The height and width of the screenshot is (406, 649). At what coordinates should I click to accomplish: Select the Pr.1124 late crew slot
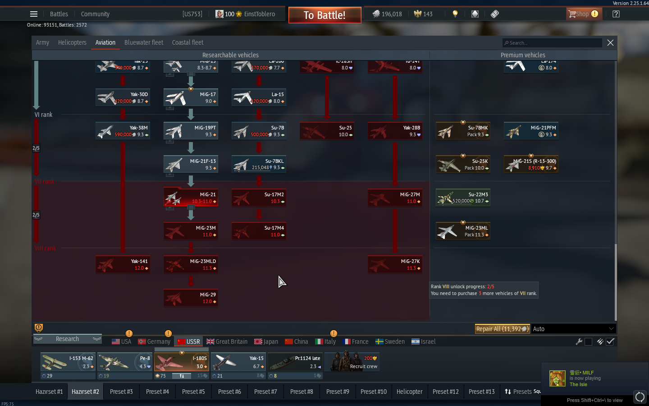295,366
